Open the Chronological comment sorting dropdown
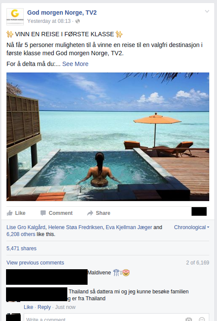 point(192,227)
